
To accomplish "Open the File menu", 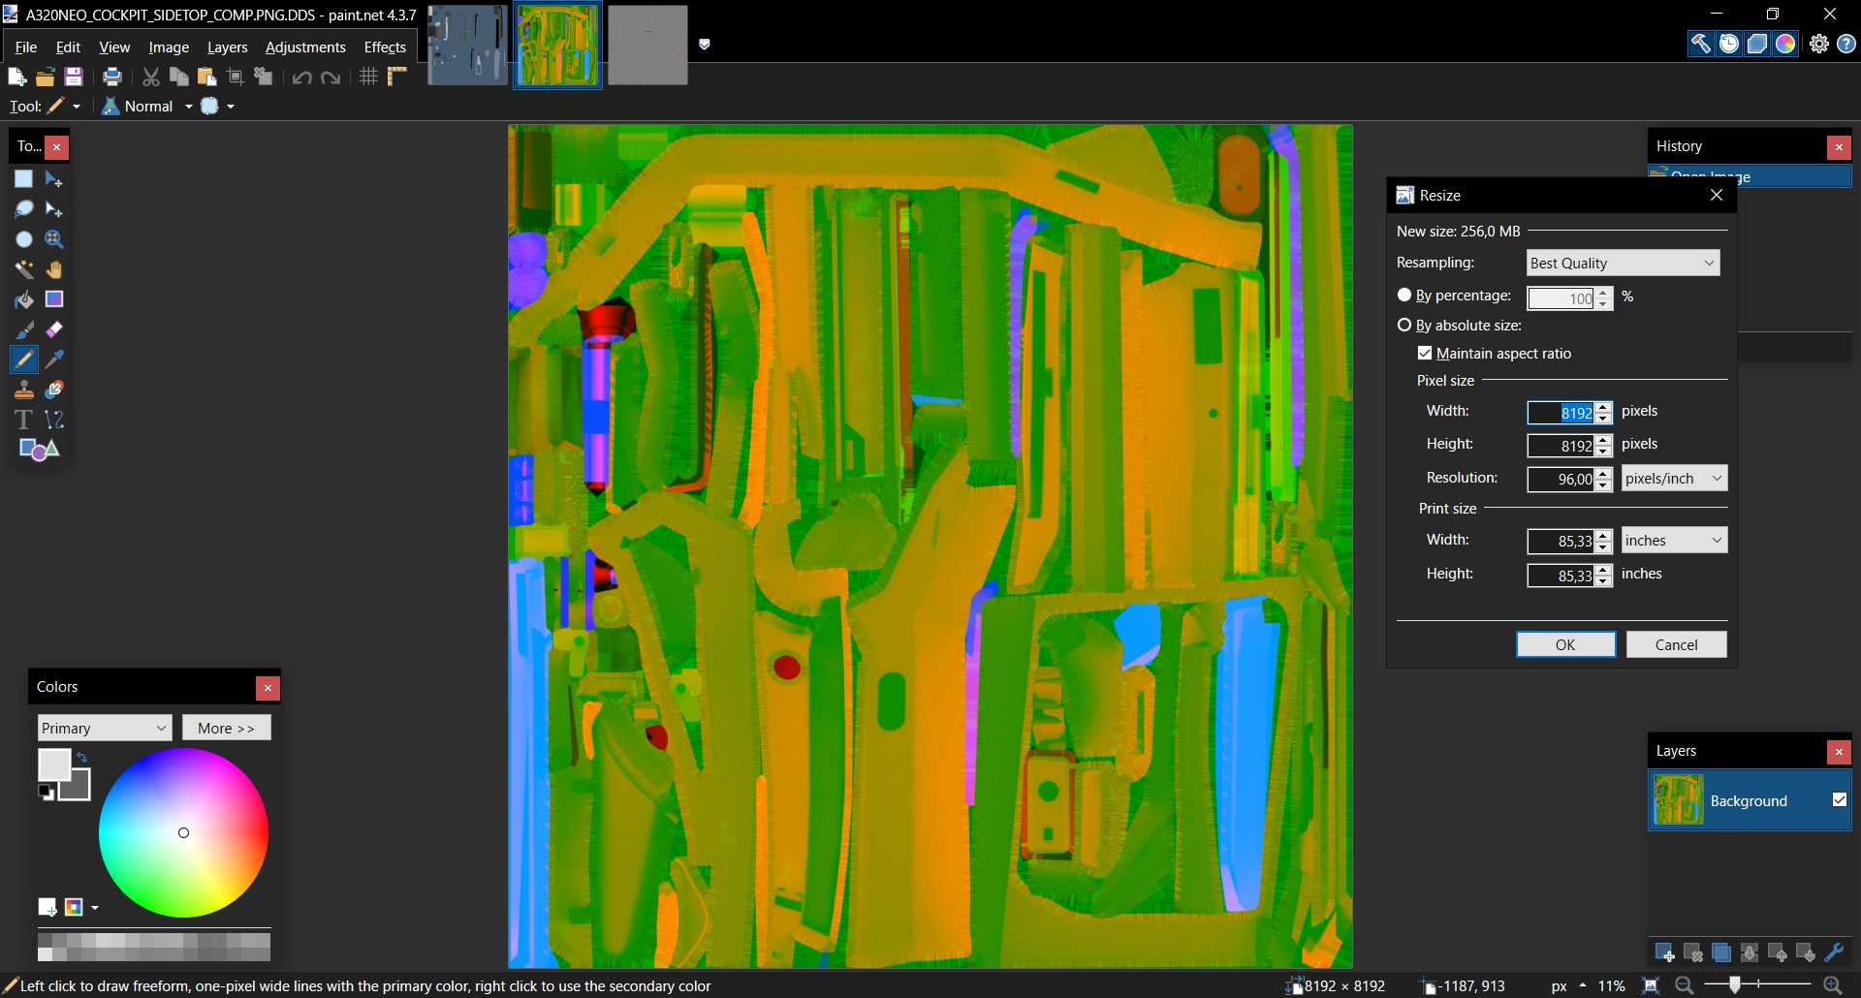I will coord(26,47).
